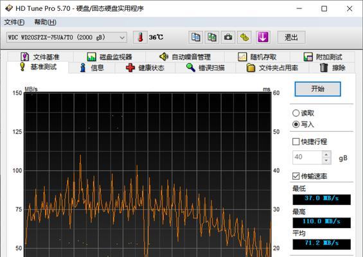
Task: Open options via yellow gears icon
Action: click(245, 37)
